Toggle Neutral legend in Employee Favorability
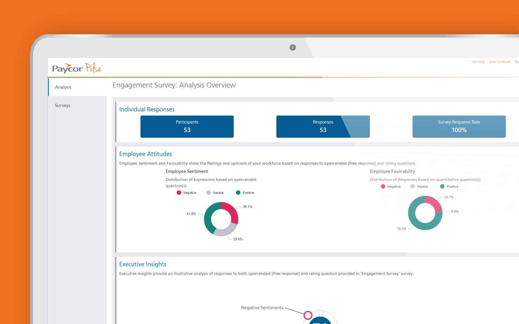This screenshot has height=324, width=519. pos(419,186)
